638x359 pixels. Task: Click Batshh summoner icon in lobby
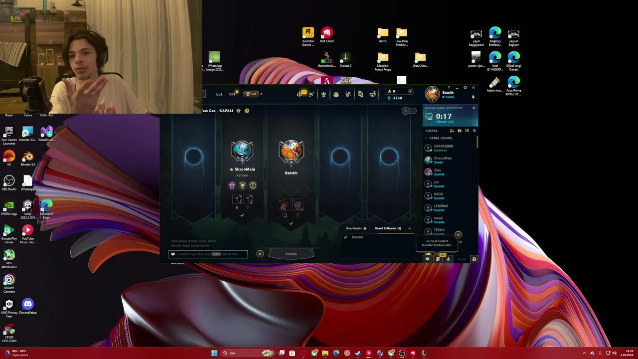click(291, 152)
